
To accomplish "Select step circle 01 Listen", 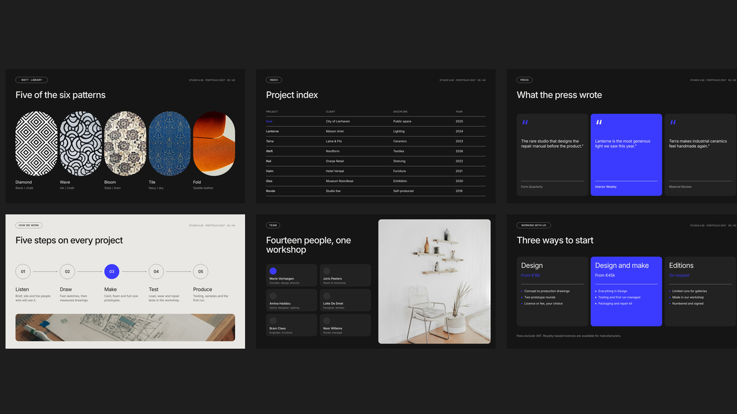I will tap(23, 271).
